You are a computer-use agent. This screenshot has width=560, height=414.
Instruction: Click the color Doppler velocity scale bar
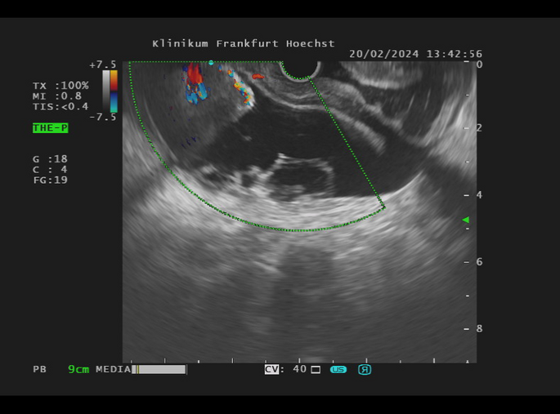tap(114, 91)
